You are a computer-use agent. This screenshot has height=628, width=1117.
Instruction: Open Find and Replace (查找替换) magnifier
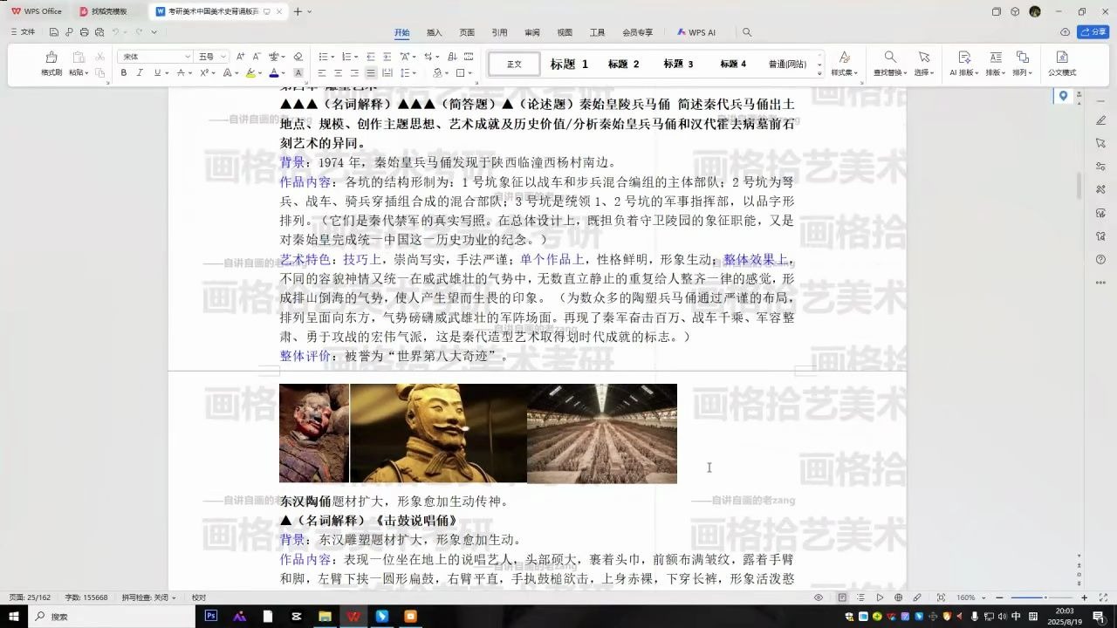click(890, 58)
